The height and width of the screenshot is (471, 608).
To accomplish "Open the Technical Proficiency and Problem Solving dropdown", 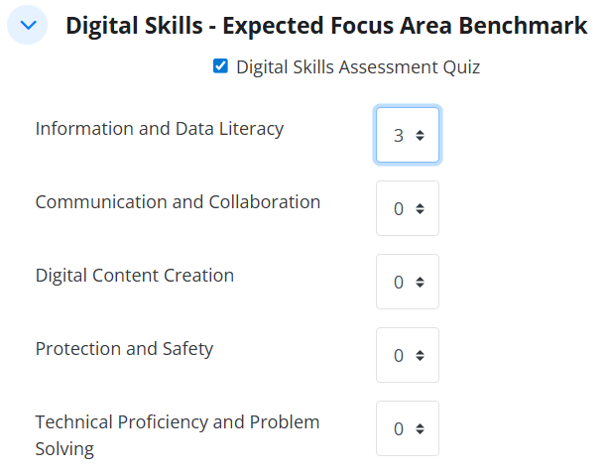I will 408,428.
